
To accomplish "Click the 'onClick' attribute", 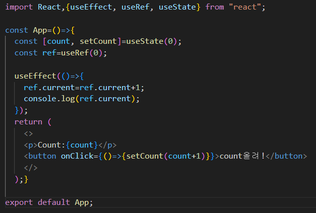I will point(77,156).
